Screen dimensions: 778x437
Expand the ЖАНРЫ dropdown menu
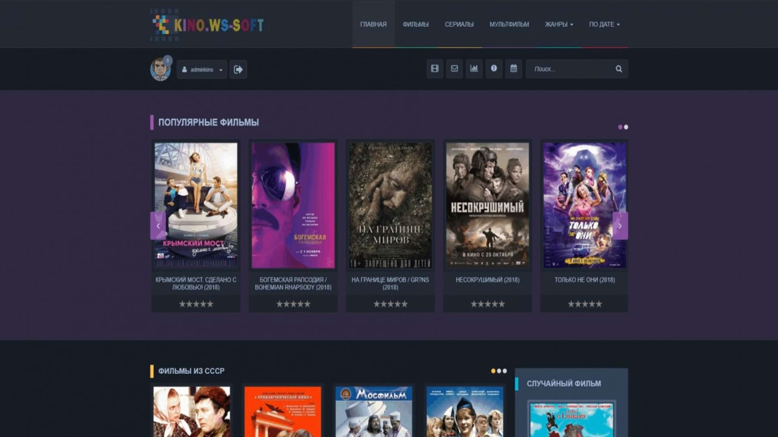click(x=559, y=24)
